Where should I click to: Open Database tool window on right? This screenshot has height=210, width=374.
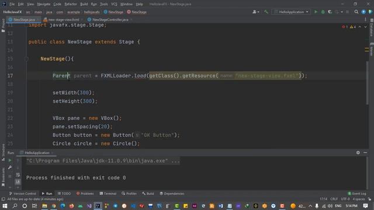372,27
